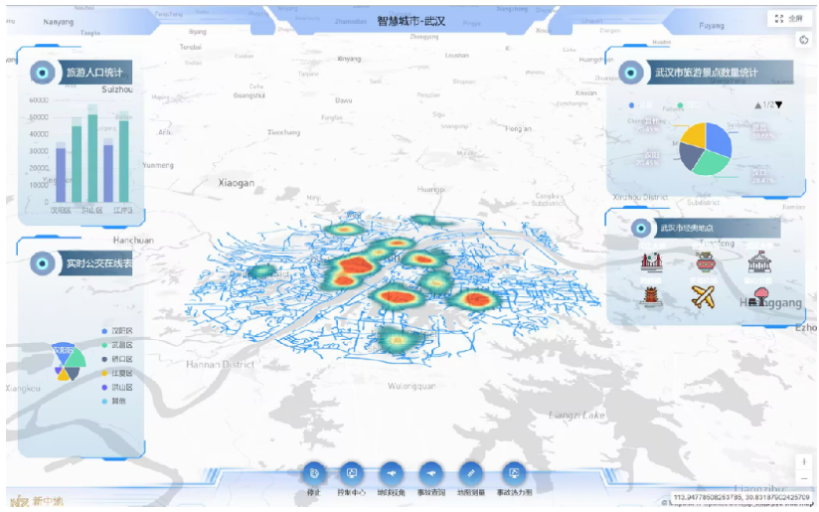819x512 pixels.
Task: Click the yellow slice of tourism pie chart
Action: 695,136
